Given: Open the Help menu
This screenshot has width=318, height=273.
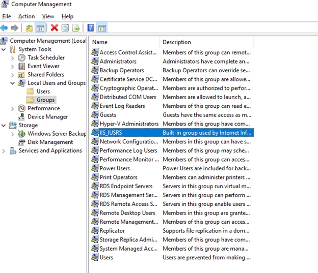Looking at the screenshot, I should pyautogui.click(x=67, y=16).
